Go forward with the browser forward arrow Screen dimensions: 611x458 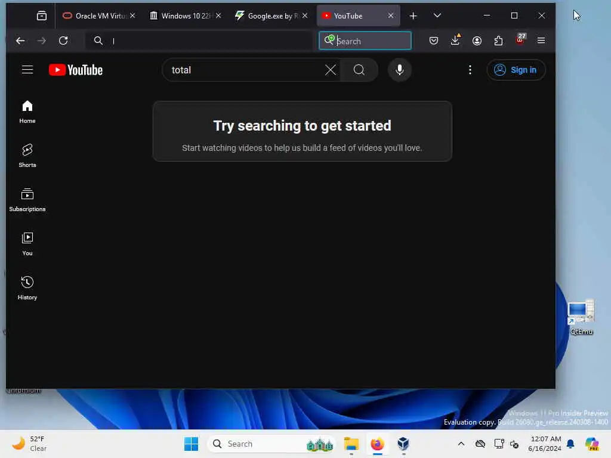pyautogui.click(x=42, y=41)
